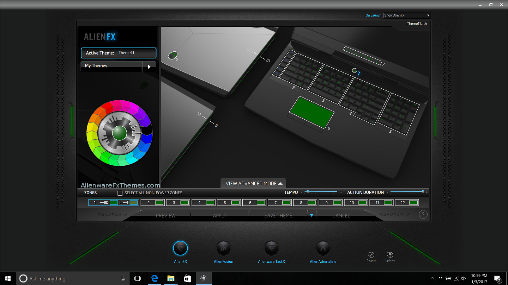Open the Save Theme dropdown arrow
The width and height of the screenshot is (508, 285).
(x=312, y=215)
